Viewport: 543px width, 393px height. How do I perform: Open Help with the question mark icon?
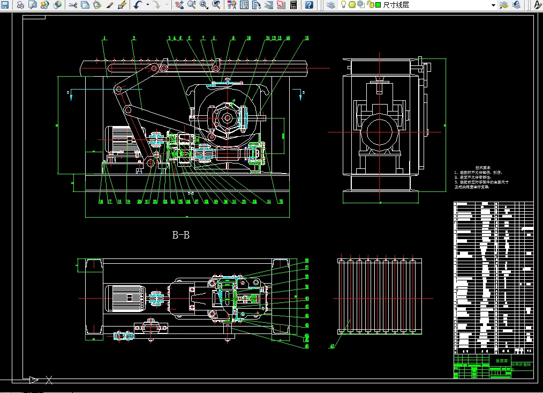click(x=309, y=4)
